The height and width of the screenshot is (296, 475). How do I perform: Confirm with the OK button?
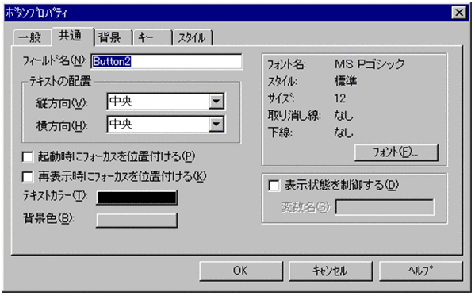pyautogui.click(x=241, y=271)
